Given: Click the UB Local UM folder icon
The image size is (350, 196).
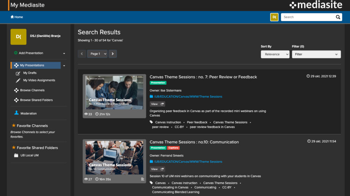Looking at the screenshot, I should [16, 155].
